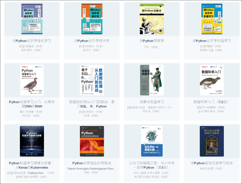Open the 场景化机器学习 book cover
Viewport: 242px width, 184px height.
(x=152, y=80)
